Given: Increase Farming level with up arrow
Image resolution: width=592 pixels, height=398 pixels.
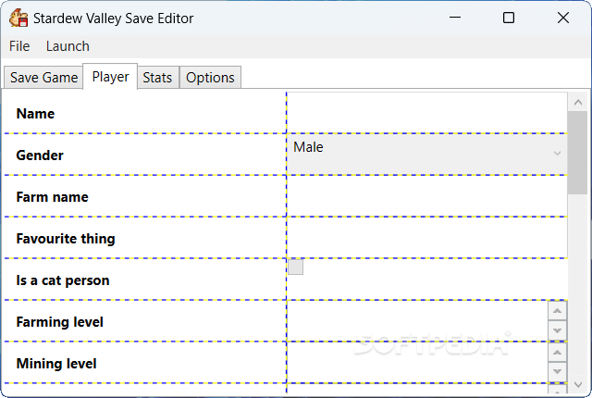Looking at the screenshot, I should 557,311.
